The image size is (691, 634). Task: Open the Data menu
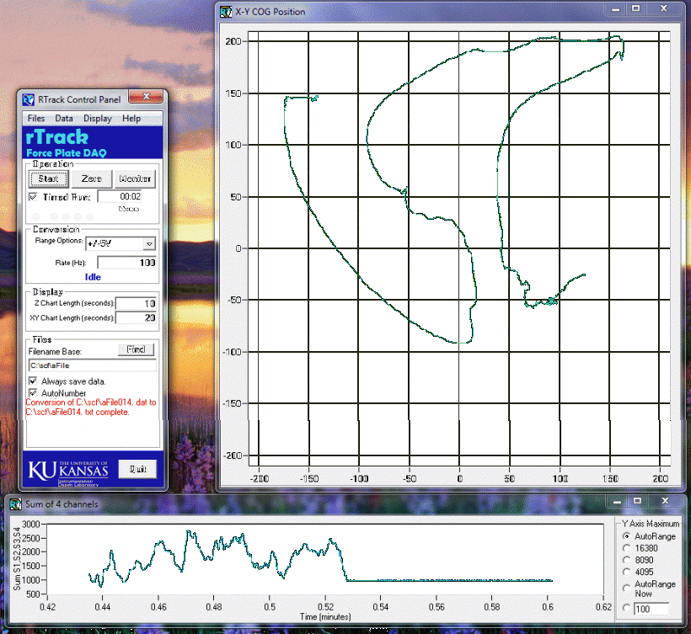64,119
